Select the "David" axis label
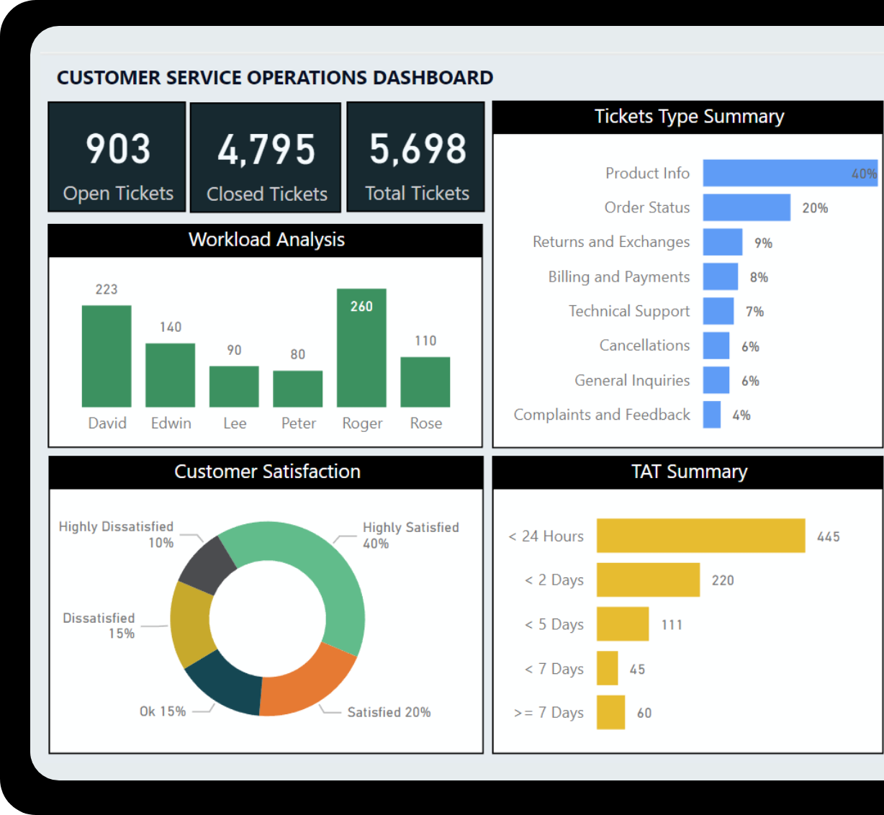 (107, 423)
